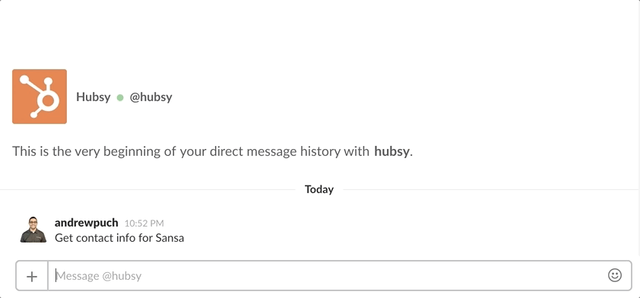Click the orange Hubsy sprocket logo
This screenshot has width=640, height=298.
(40, 97)
